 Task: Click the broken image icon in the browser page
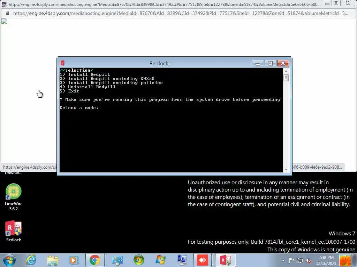tap(4, 22)
